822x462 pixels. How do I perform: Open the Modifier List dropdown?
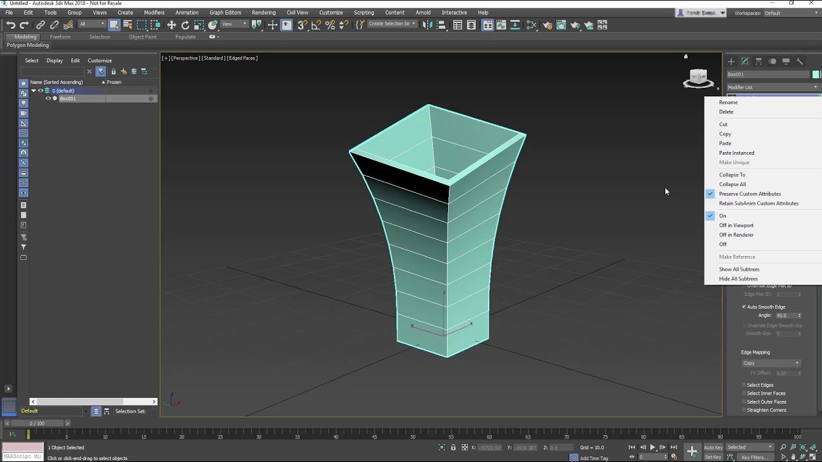(x=773, y=87)
